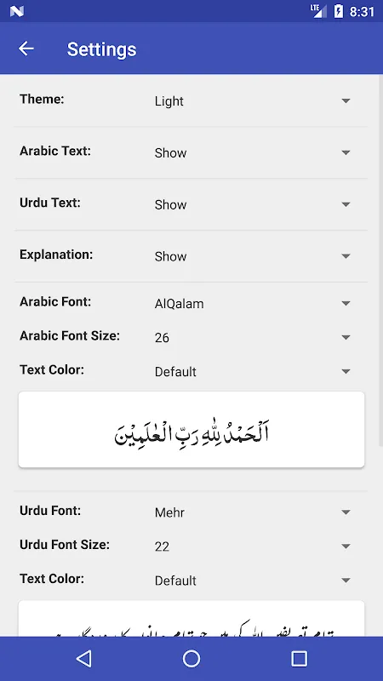
Task: Tap the Android home circle button
Action: point(191,658)
